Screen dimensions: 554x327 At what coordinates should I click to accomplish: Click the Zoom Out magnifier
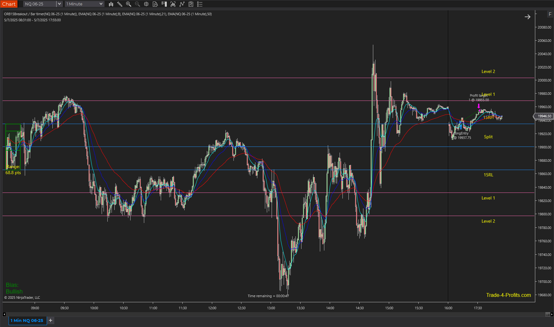coord(138,4)
